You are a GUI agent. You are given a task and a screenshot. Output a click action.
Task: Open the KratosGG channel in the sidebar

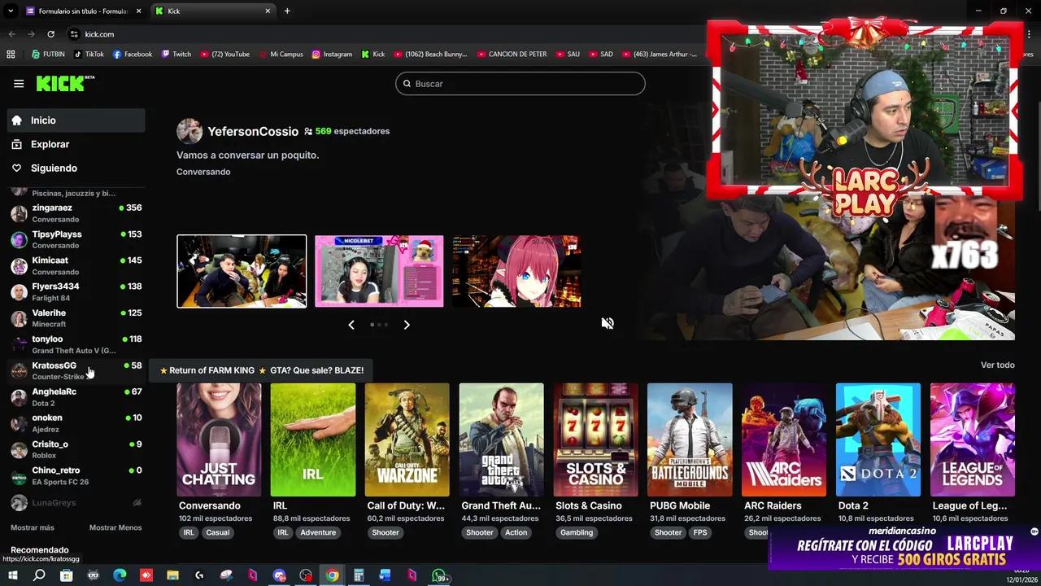[76, 370]
